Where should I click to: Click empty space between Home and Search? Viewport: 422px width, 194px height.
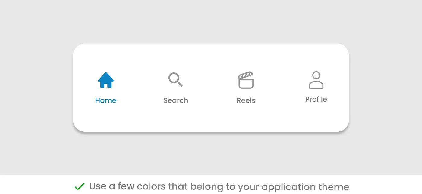point(140,88)
